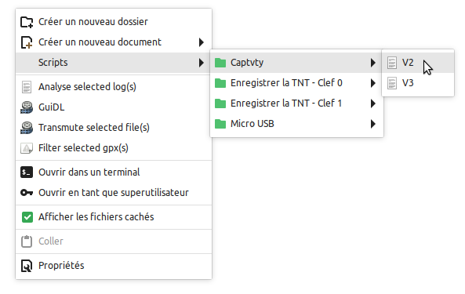Click the new document icon with plus

click(x=27, y=42)
